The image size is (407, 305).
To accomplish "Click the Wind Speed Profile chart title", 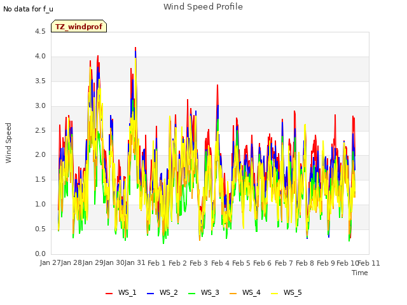I will tap(203, 7).
